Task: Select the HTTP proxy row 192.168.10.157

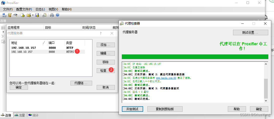Action: point(48,48)
